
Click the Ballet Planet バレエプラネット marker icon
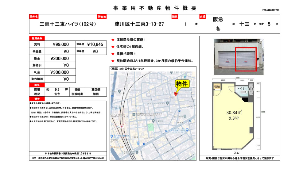coord(134,114)
